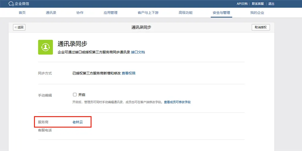Click the 取消授权 button
This screenshot has width=302, height=151.
261,27
